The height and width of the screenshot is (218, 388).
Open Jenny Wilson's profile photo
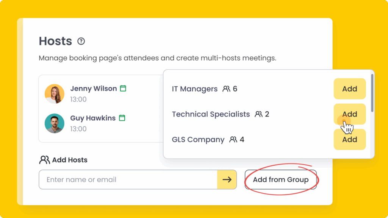pyautogui.click(x=54, y=94)
